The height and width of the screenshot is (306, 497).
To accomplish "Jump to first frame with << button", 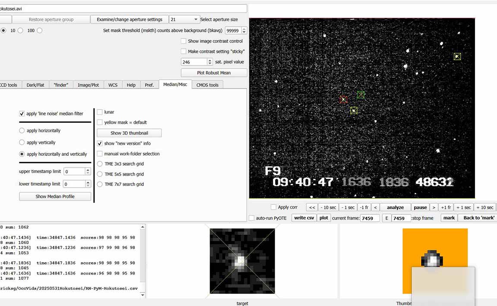I will tap(312, 207).
